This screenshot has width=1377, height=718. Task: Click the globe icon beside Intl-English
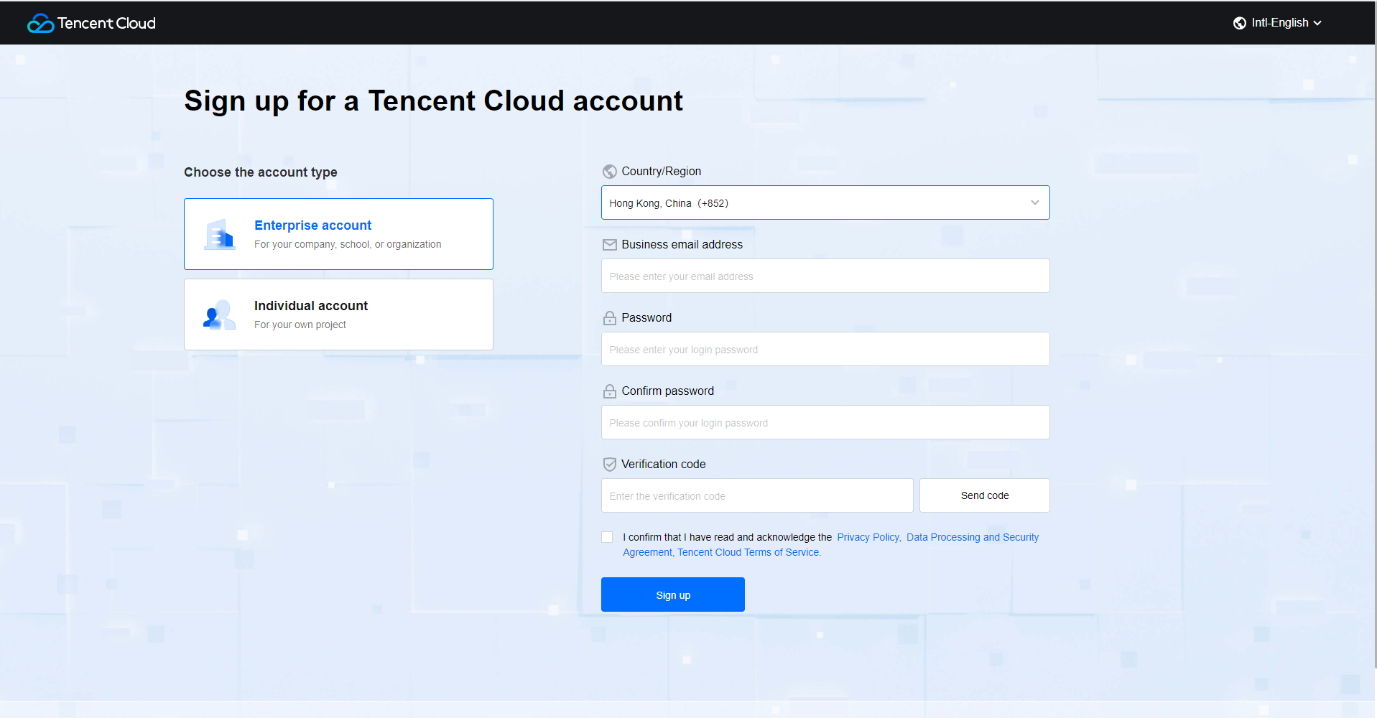tap(1239, 23)
